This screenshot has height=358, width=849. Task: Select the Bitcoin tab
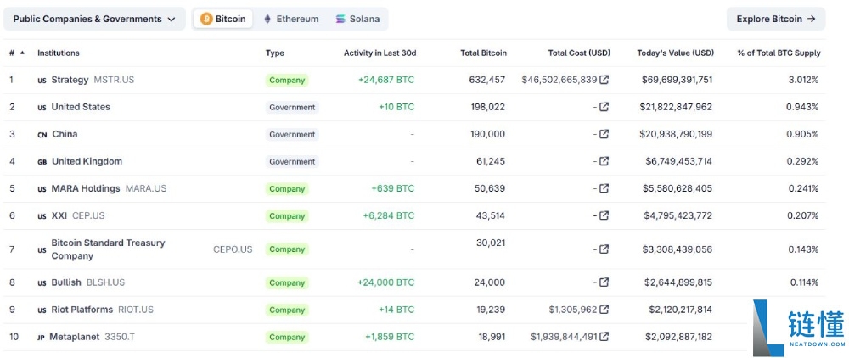click(223, 19)
